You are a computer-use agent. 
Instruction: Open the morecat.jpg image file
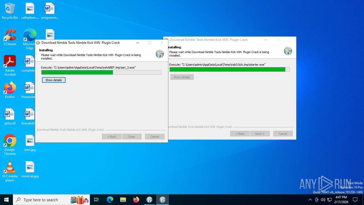coord(30,169)
